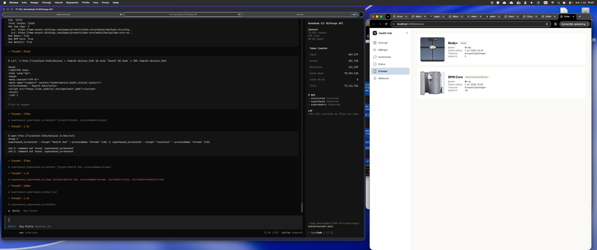Click the localhost:3456/devices address bar

(470, 24)
